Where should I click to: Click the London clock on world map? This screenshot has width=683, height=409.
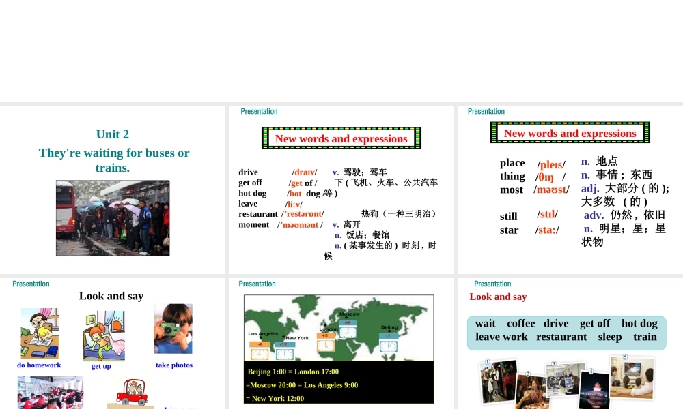click(326, 342)
